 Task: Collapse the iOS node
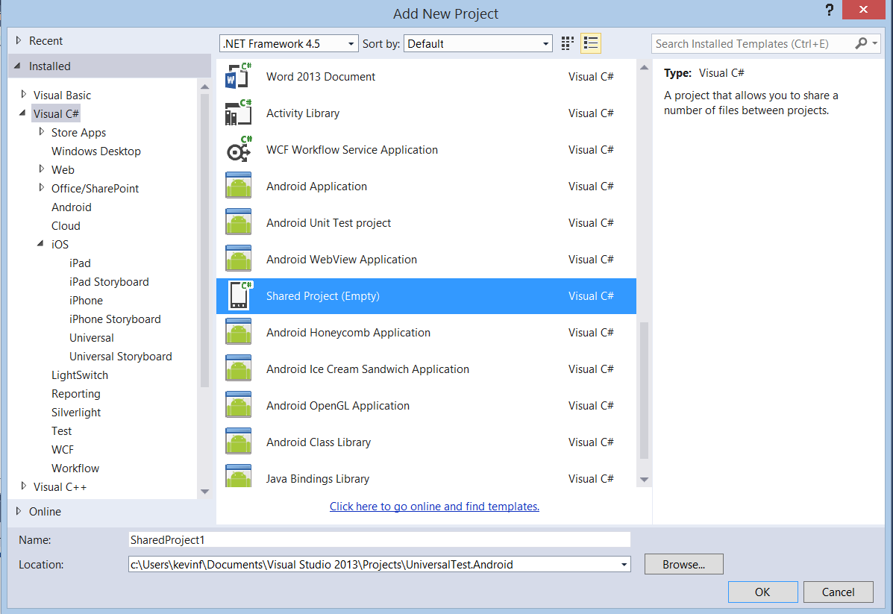[x=40, y=243]
